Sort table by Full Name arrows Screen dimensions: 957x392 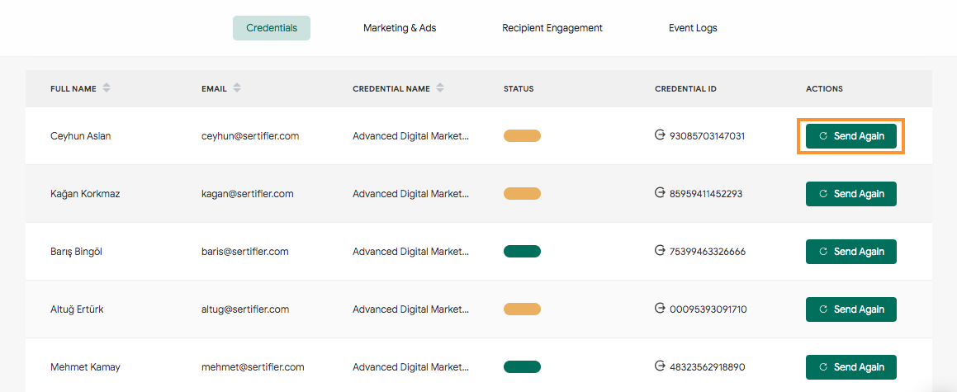coord(107,88)
